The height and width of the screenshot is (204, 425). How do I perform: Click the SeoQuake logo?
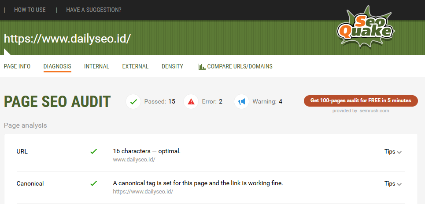[366, 27]
